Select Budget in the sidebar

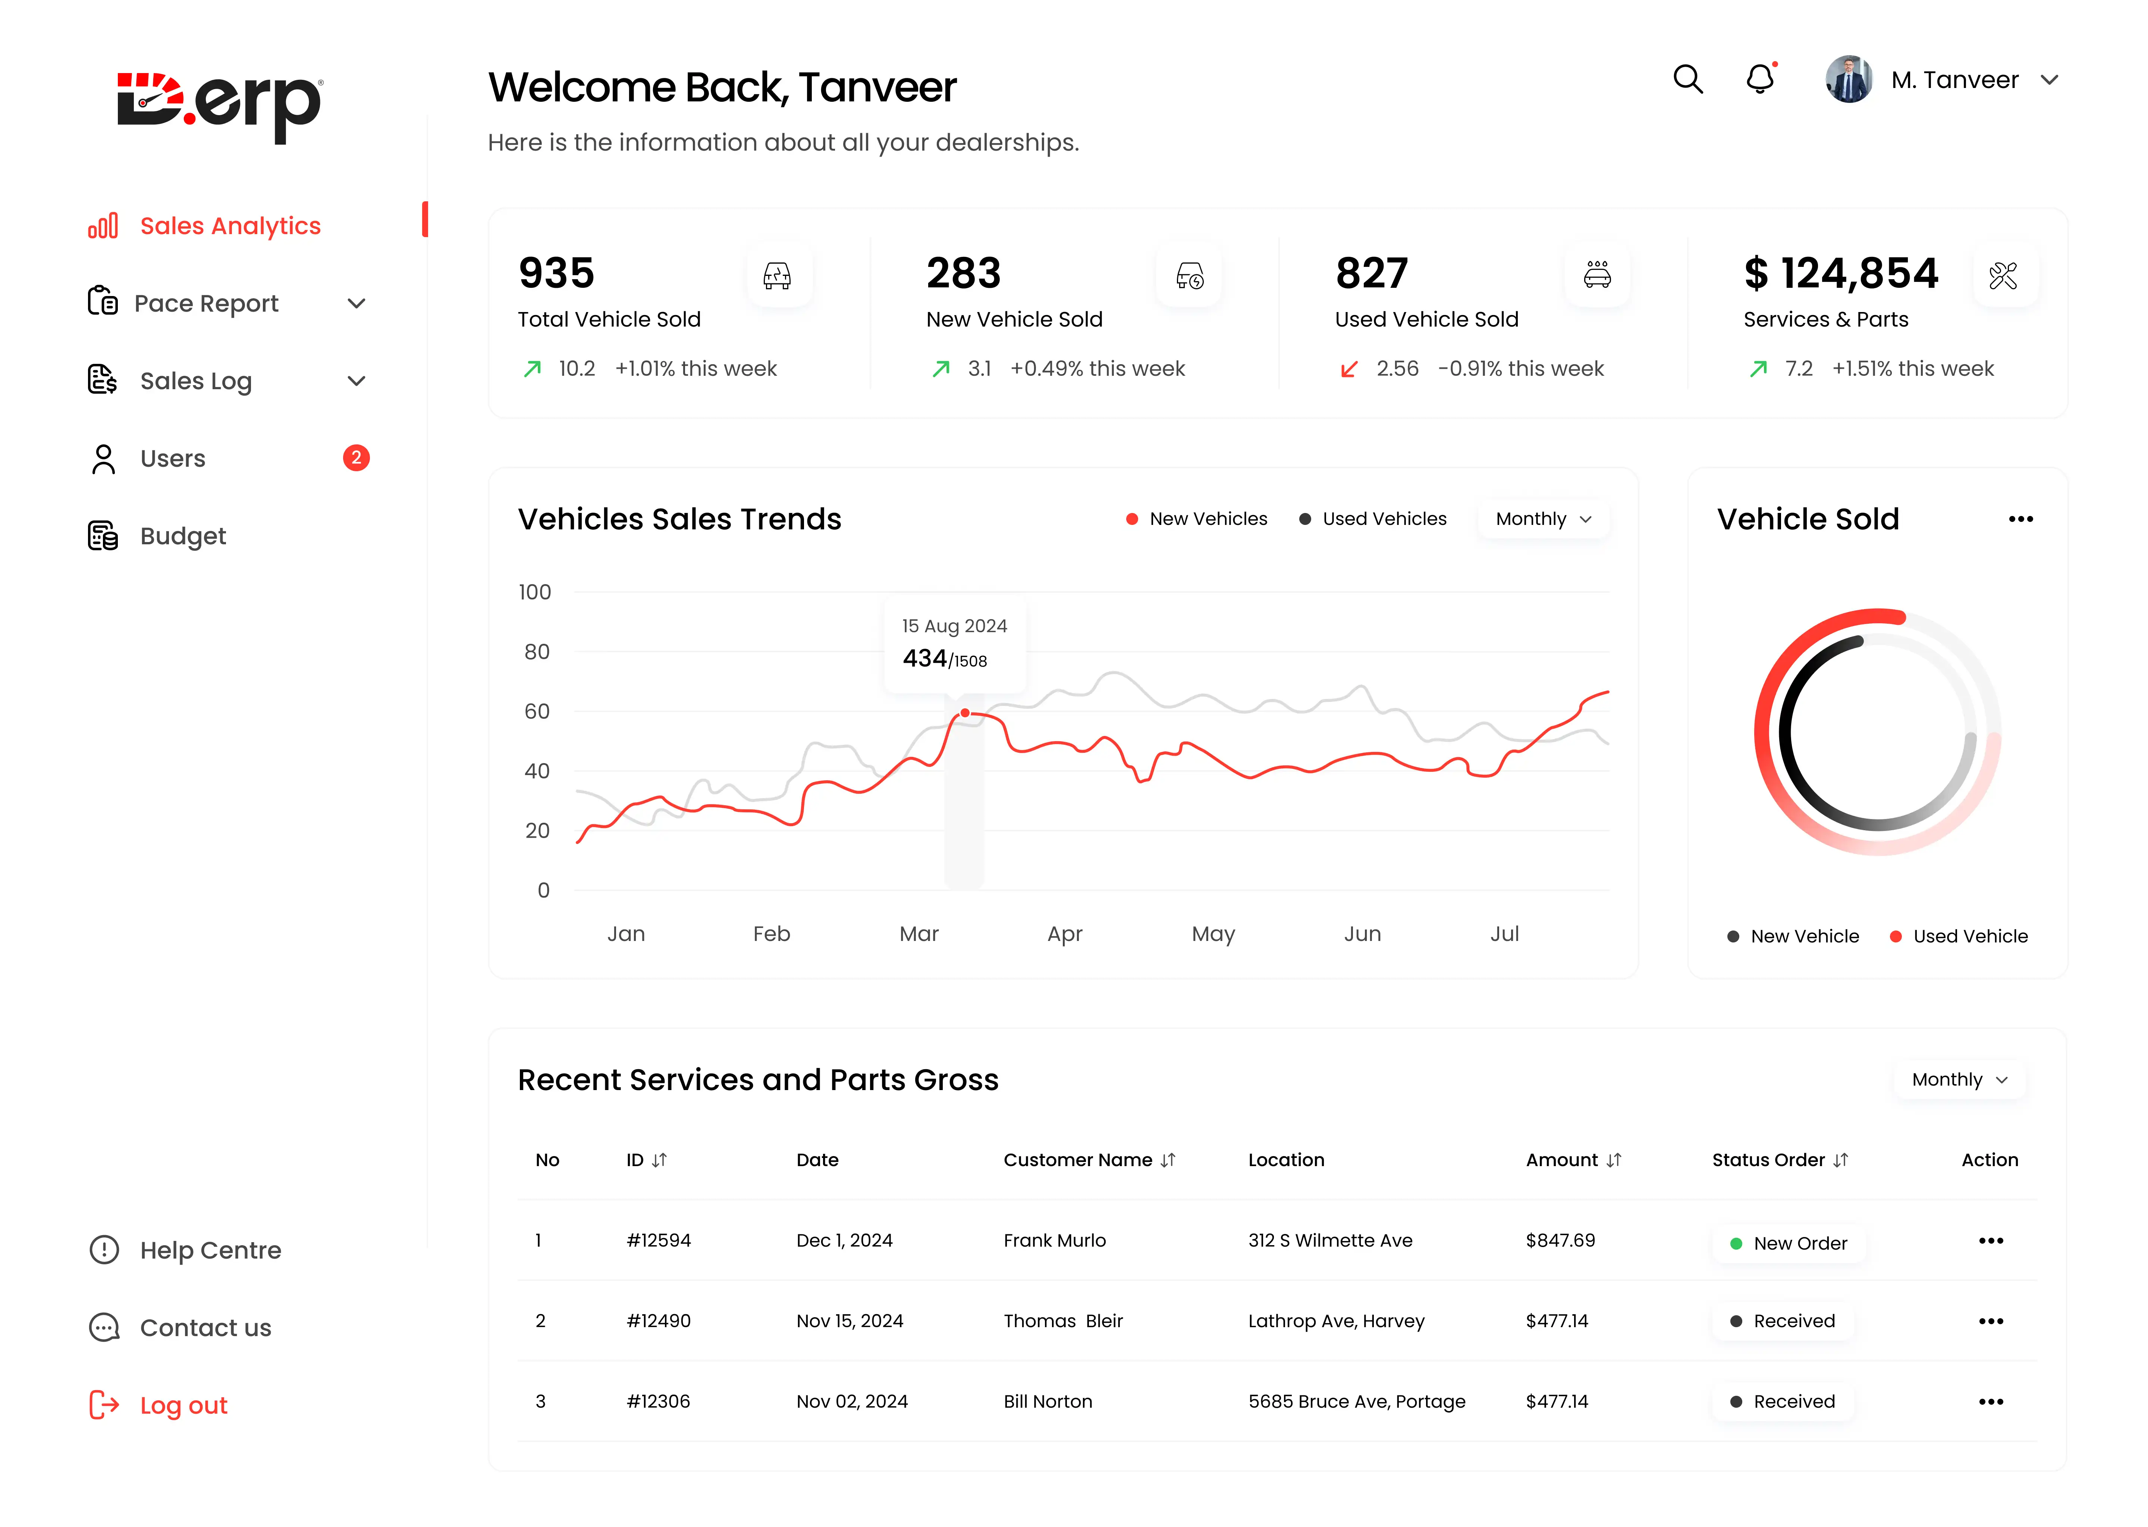point(183,536)
